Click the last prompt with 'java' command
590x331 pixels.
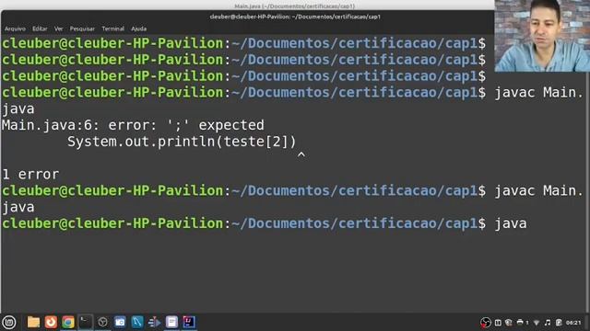coord(265,223)
